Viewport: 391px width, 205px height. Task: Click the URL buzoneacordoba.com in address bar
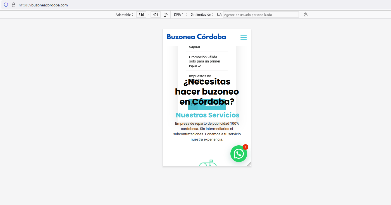43,5
